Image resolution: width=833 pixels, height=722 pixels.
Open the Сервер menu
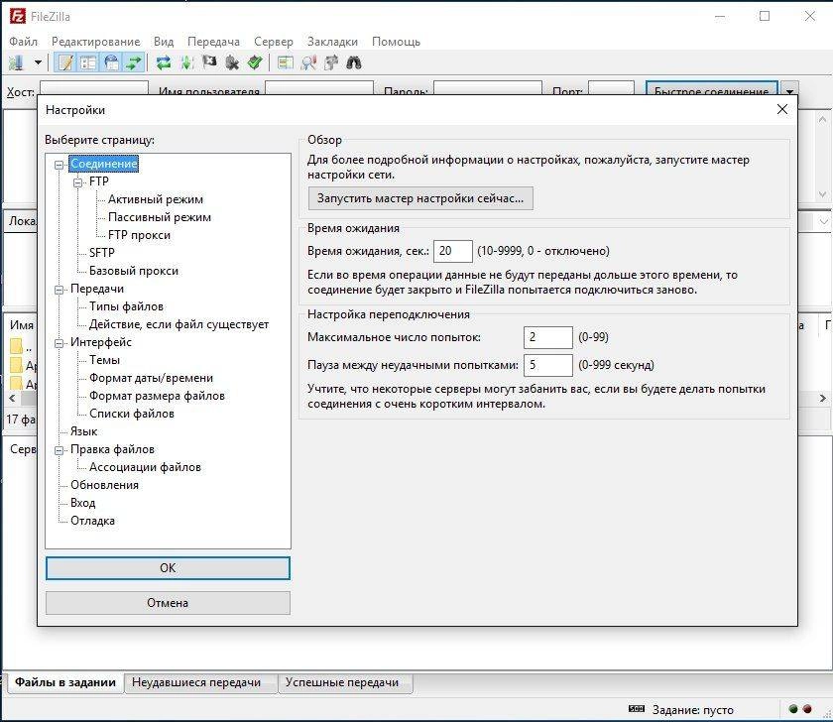click(x=273, y=42)
